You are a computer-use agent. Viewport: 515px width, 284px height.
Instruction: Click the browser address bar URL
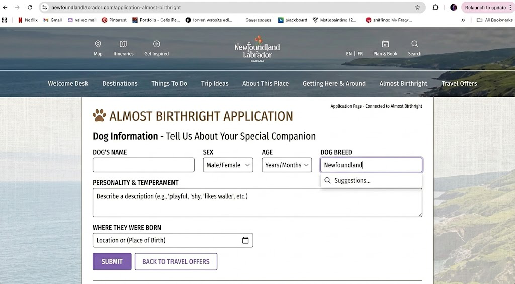(x=116, y=7)
